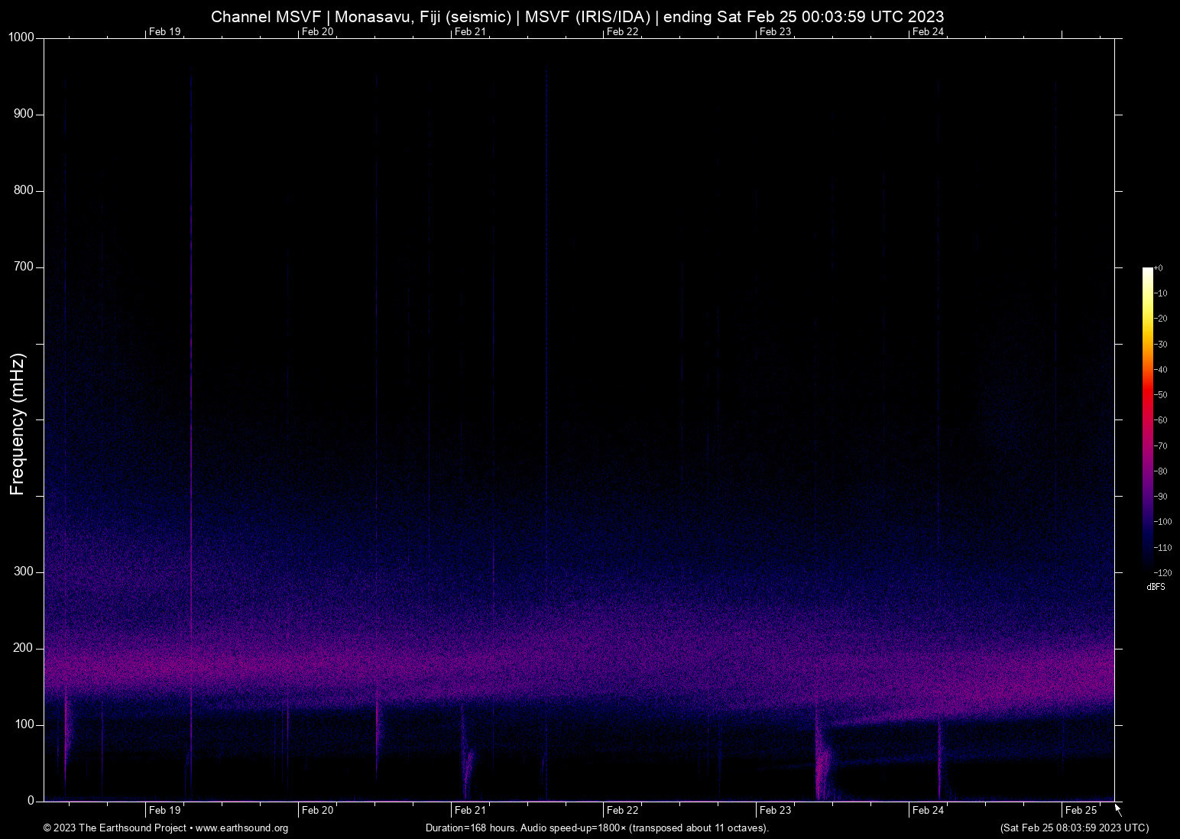Select the 800 value on the frequency axis

[x=24, y=190]
